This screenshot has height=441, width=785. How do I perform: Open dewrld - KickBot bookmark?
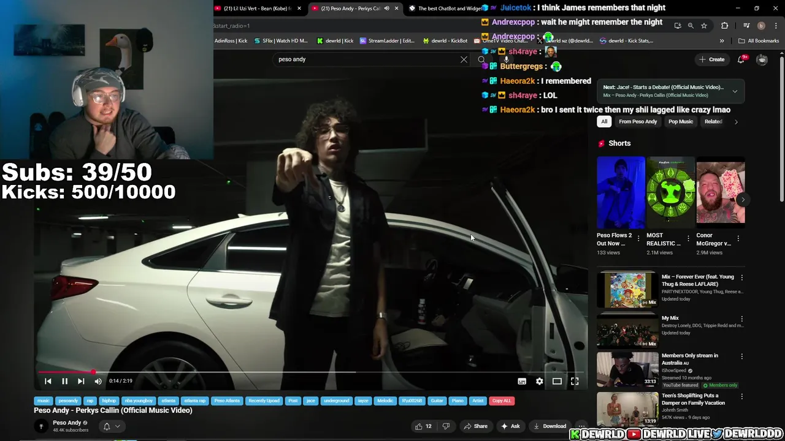pyautogui.click(x=445, y=41)
